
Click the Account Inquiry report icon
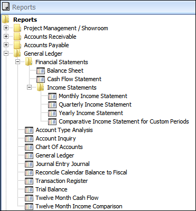coord(29,138)
